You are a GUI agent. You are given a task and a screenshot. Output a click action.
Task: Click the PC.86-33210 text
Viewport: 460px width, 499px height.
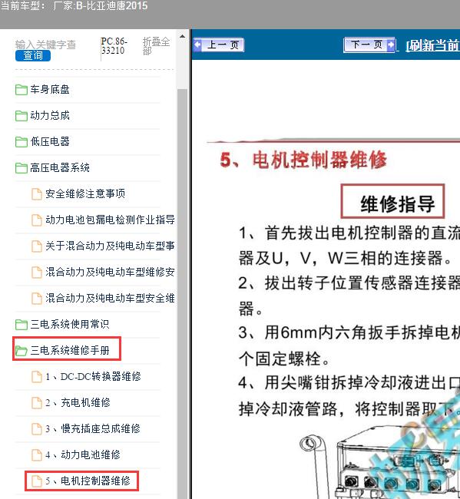(114, 46)
